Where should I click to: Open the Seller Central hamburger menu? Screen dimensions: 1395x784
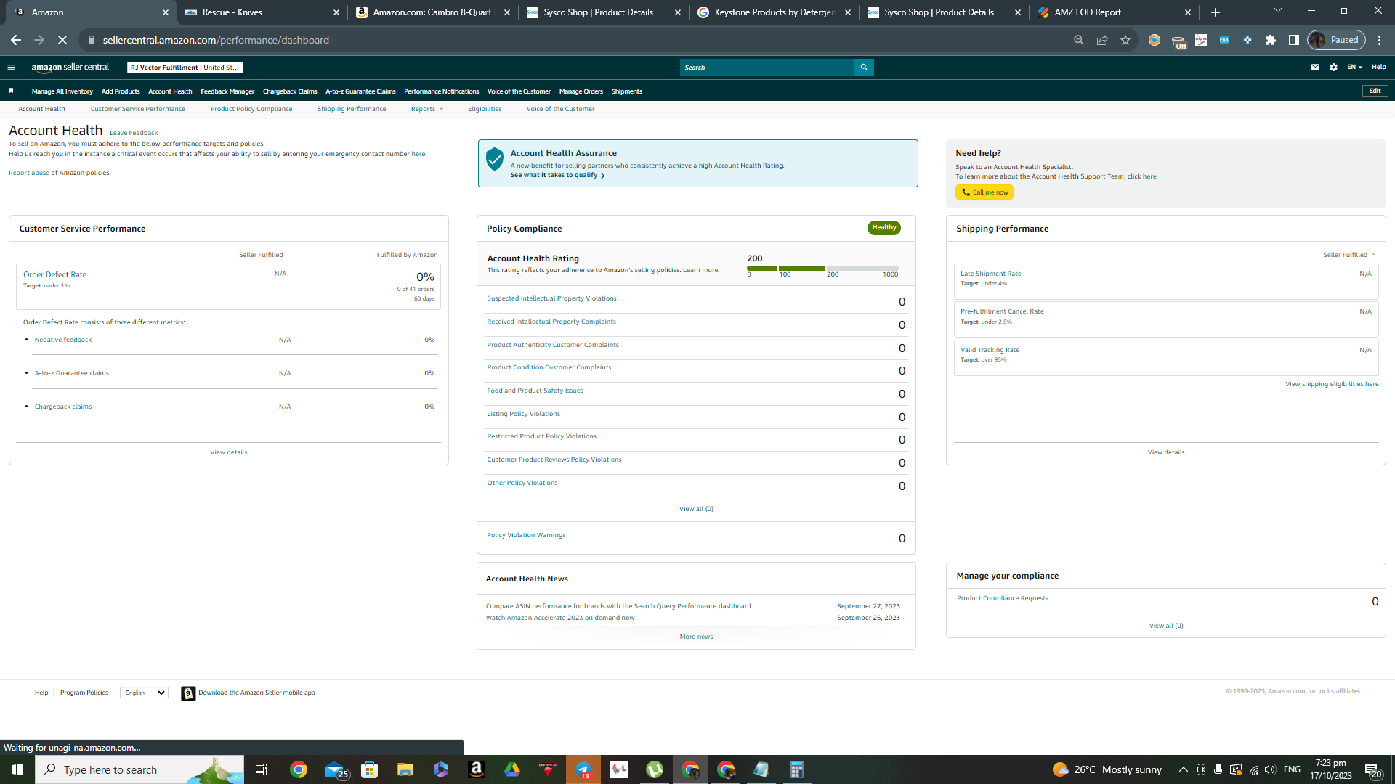pyautogui.click(x=11, y=68)
